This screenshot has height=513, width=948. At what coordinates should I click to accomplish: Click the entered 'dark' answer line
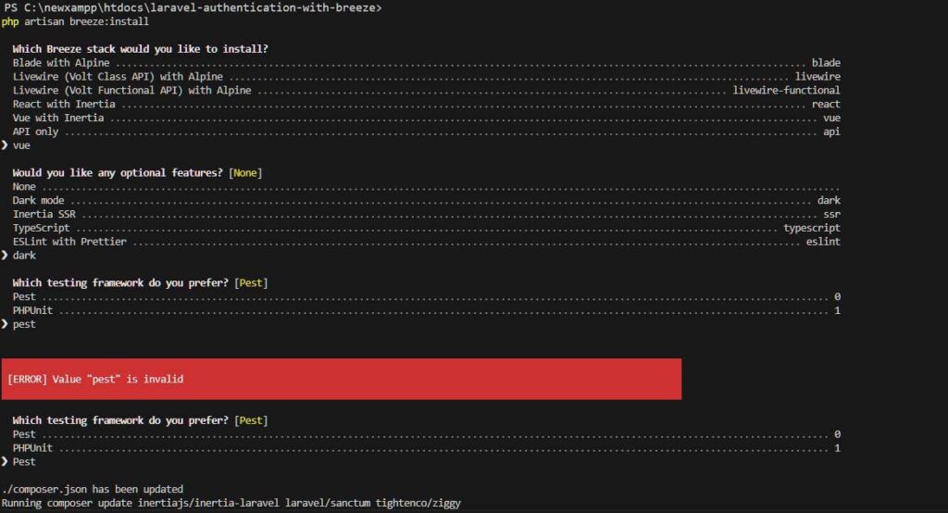(19, 256)
